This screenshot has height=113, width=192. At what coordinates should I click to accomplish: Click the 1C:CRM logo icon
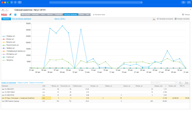4,15
